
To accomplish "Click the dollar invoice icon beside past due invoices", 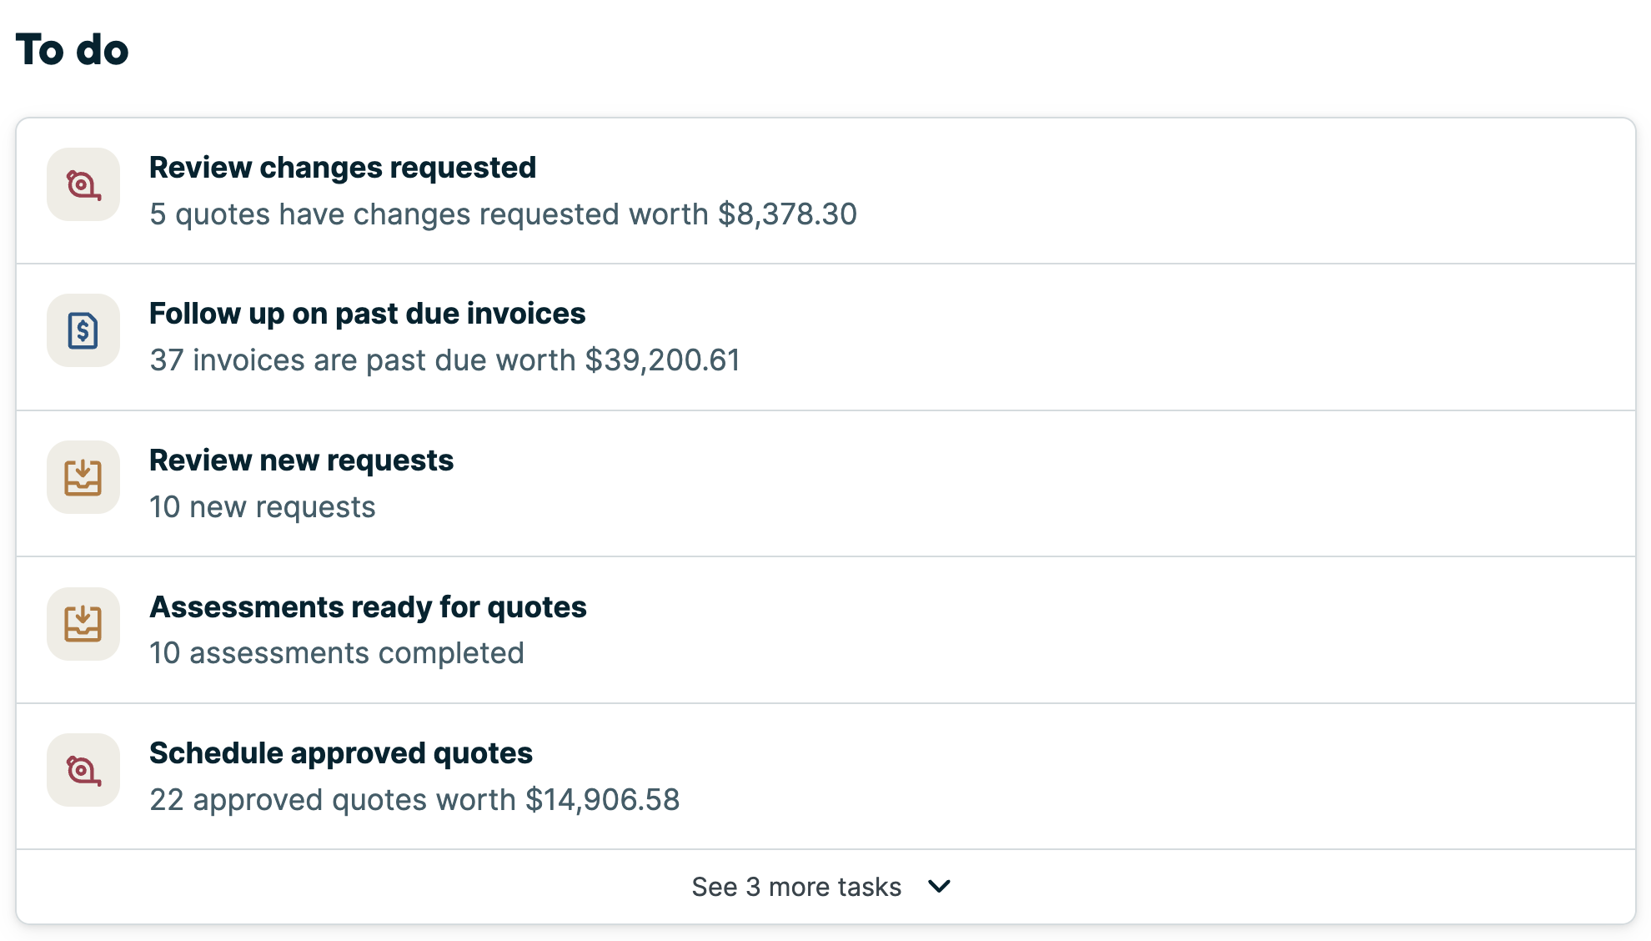I will coord(83,330).
